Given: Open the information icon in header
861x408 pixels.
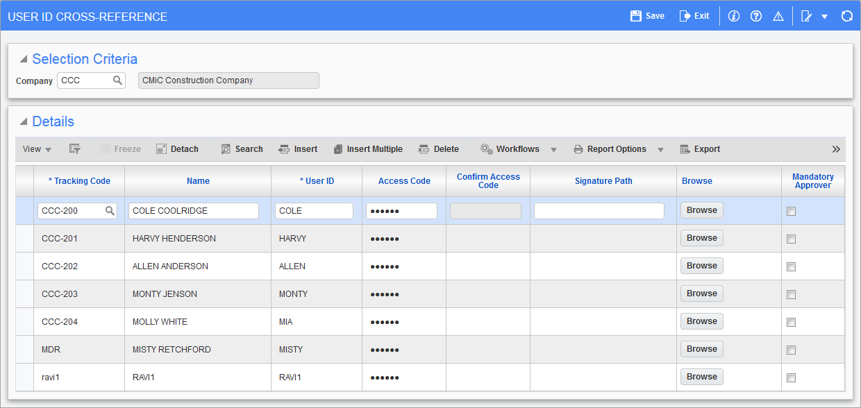Looking at the screenshot, I should point(734,16).
